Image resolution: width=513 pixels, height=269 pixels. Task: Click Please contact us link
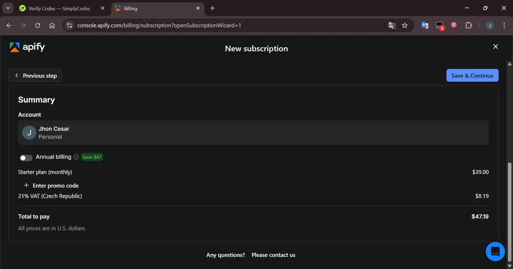point(273,255)
